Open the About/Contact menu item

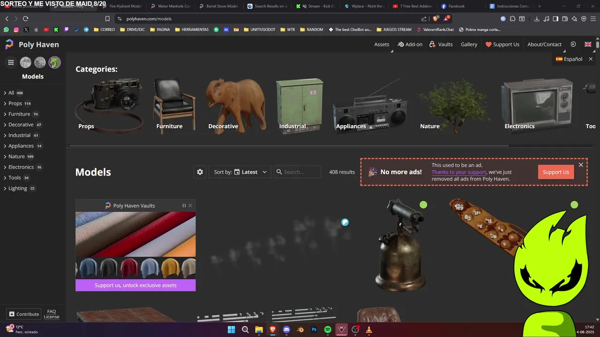click(x=544, y=44)
